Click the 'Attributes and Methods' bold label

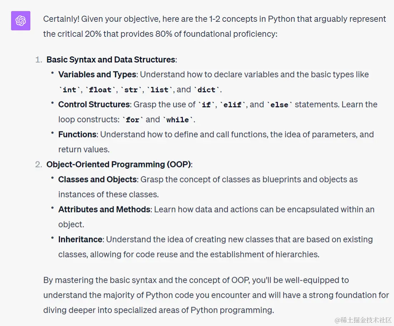pos(105,209)
